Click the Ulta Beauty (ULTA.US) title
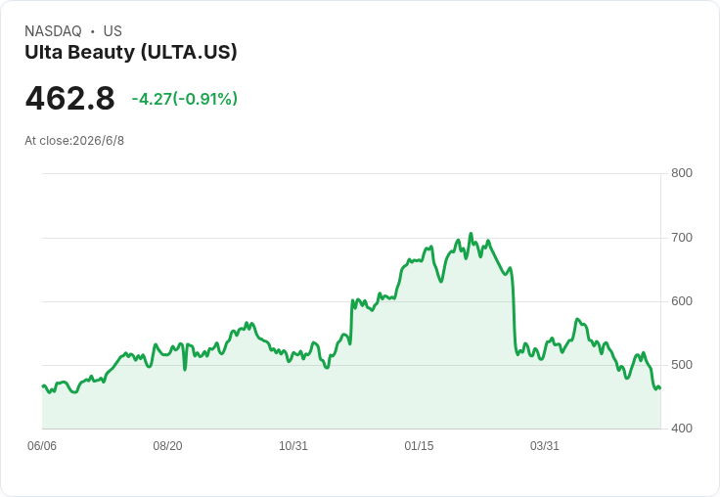This screenshot has width=720, height=497. [131, 53]
